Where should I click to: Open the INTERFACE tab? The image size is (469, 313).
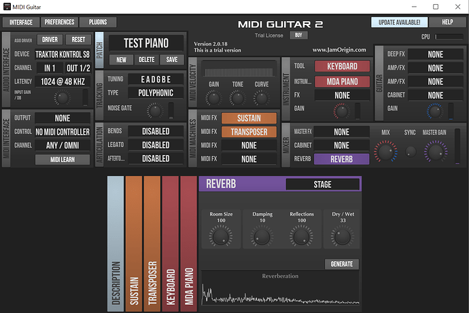tap(21, 22)
